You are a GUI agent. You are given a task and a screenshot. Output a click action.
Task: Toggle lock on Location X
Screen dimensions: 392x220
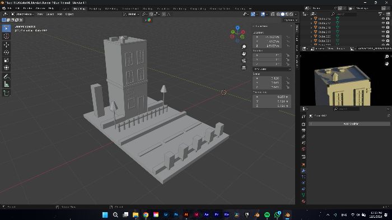point(288,38)
